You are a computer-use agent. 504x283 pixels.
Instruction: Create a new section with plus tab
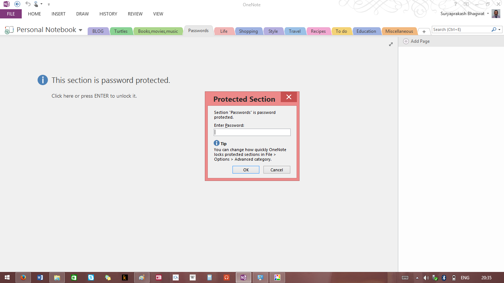coord(424,32)
